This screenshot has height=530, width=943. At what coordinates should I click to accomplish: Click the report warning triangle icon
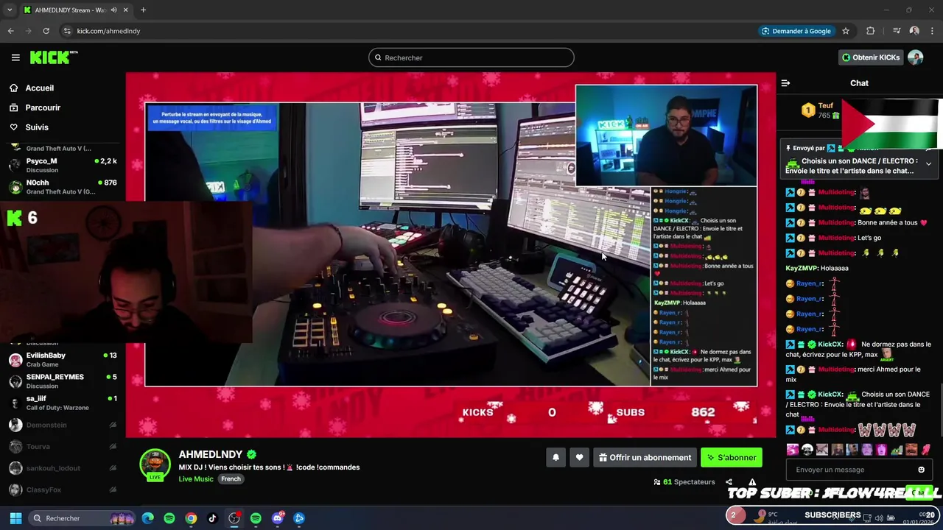pyautogui.click(x=752, y=482)
